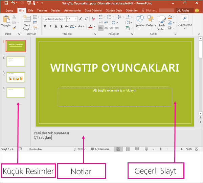
Task: Clear all formatting with the eraser icon
Action: point(93,19)
